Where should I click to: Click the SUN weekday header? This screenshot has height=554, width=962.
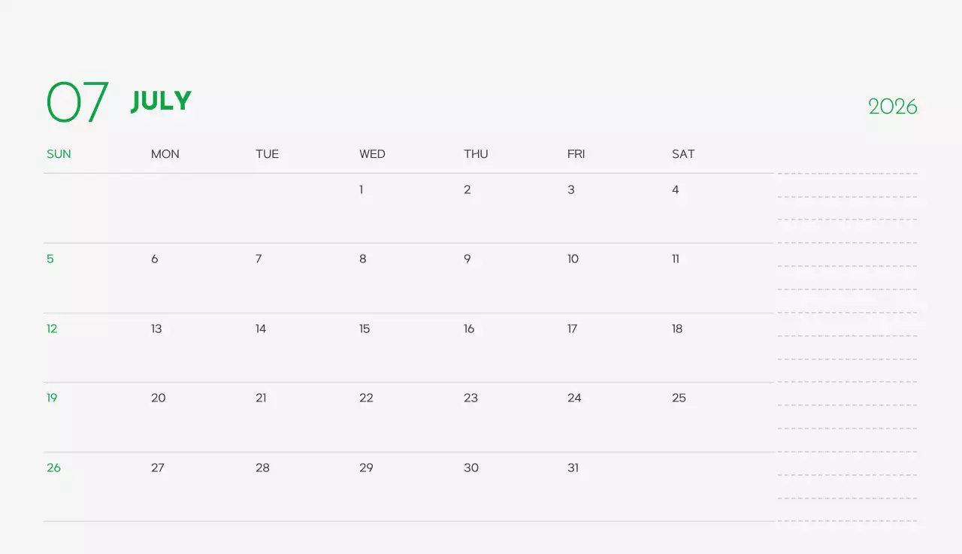click(x=59, y=154)
